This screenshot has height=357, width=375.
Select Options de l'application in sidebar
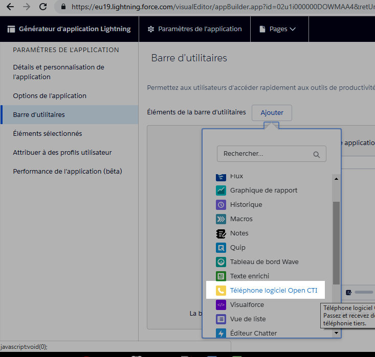50,96
